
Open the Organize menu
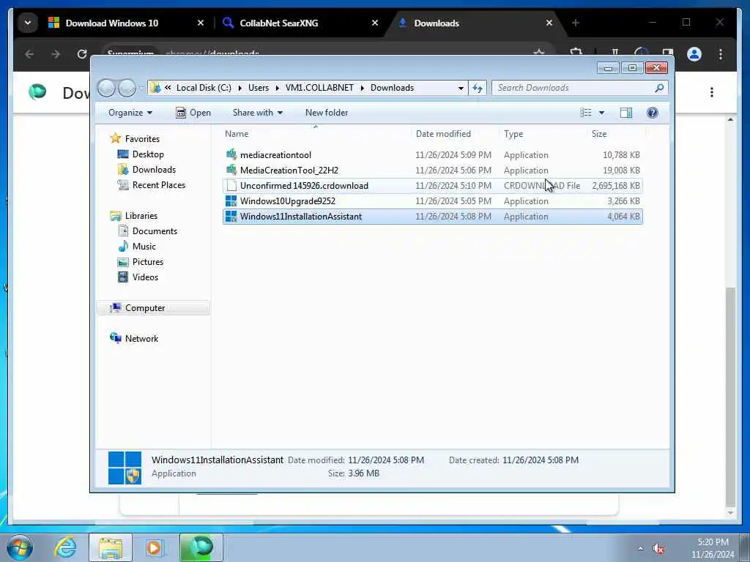tap(130, 113)
